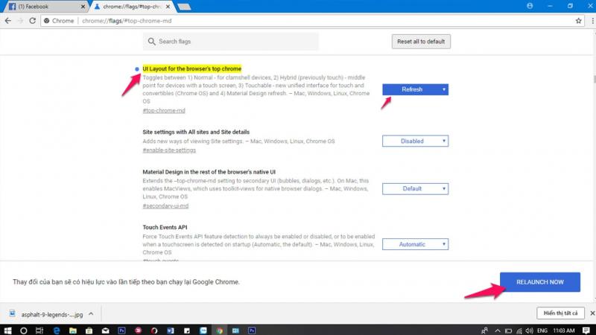Open the Material Design 'Default' dropdown

[x=415, y=188]
